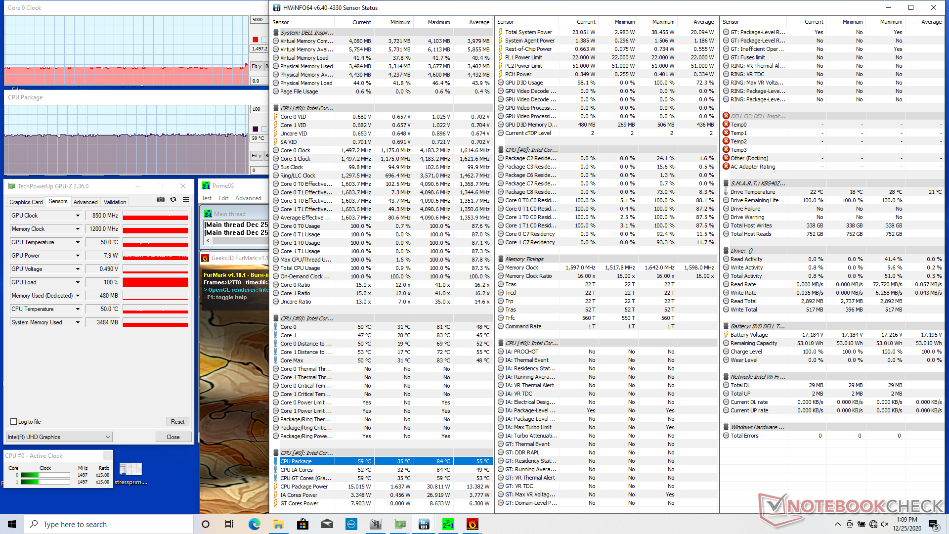Click GPU-Z refresh sensors icon
The height and width of the screenshot is (534, 949).
[x=173, y=199]
